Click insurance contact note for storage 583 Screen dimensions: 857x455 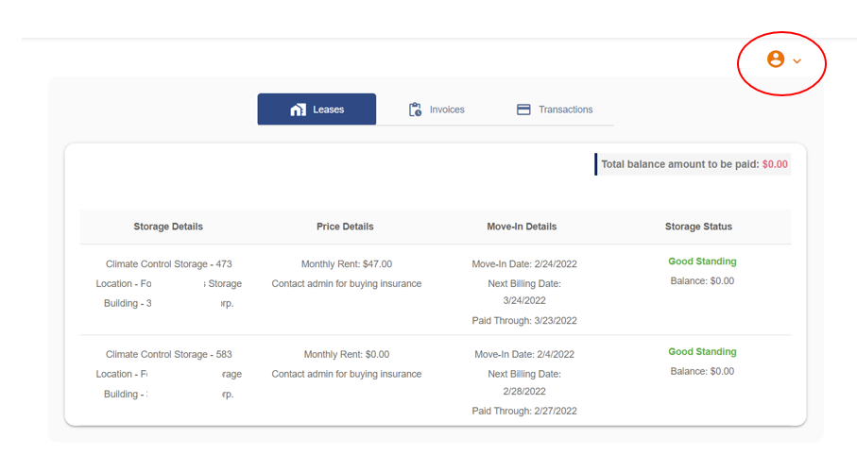pyautogui.click(x=347, y=374)
